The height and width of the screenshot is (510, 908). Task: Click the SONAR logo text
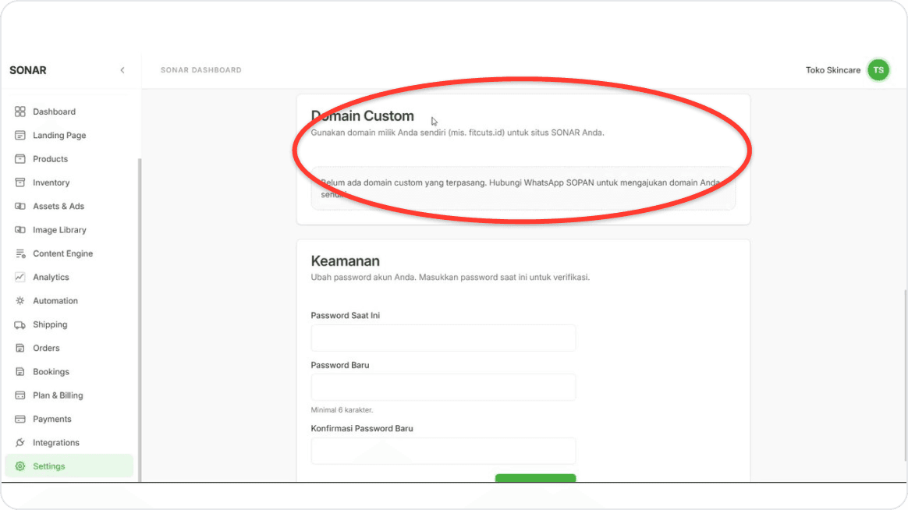point(28,70)
